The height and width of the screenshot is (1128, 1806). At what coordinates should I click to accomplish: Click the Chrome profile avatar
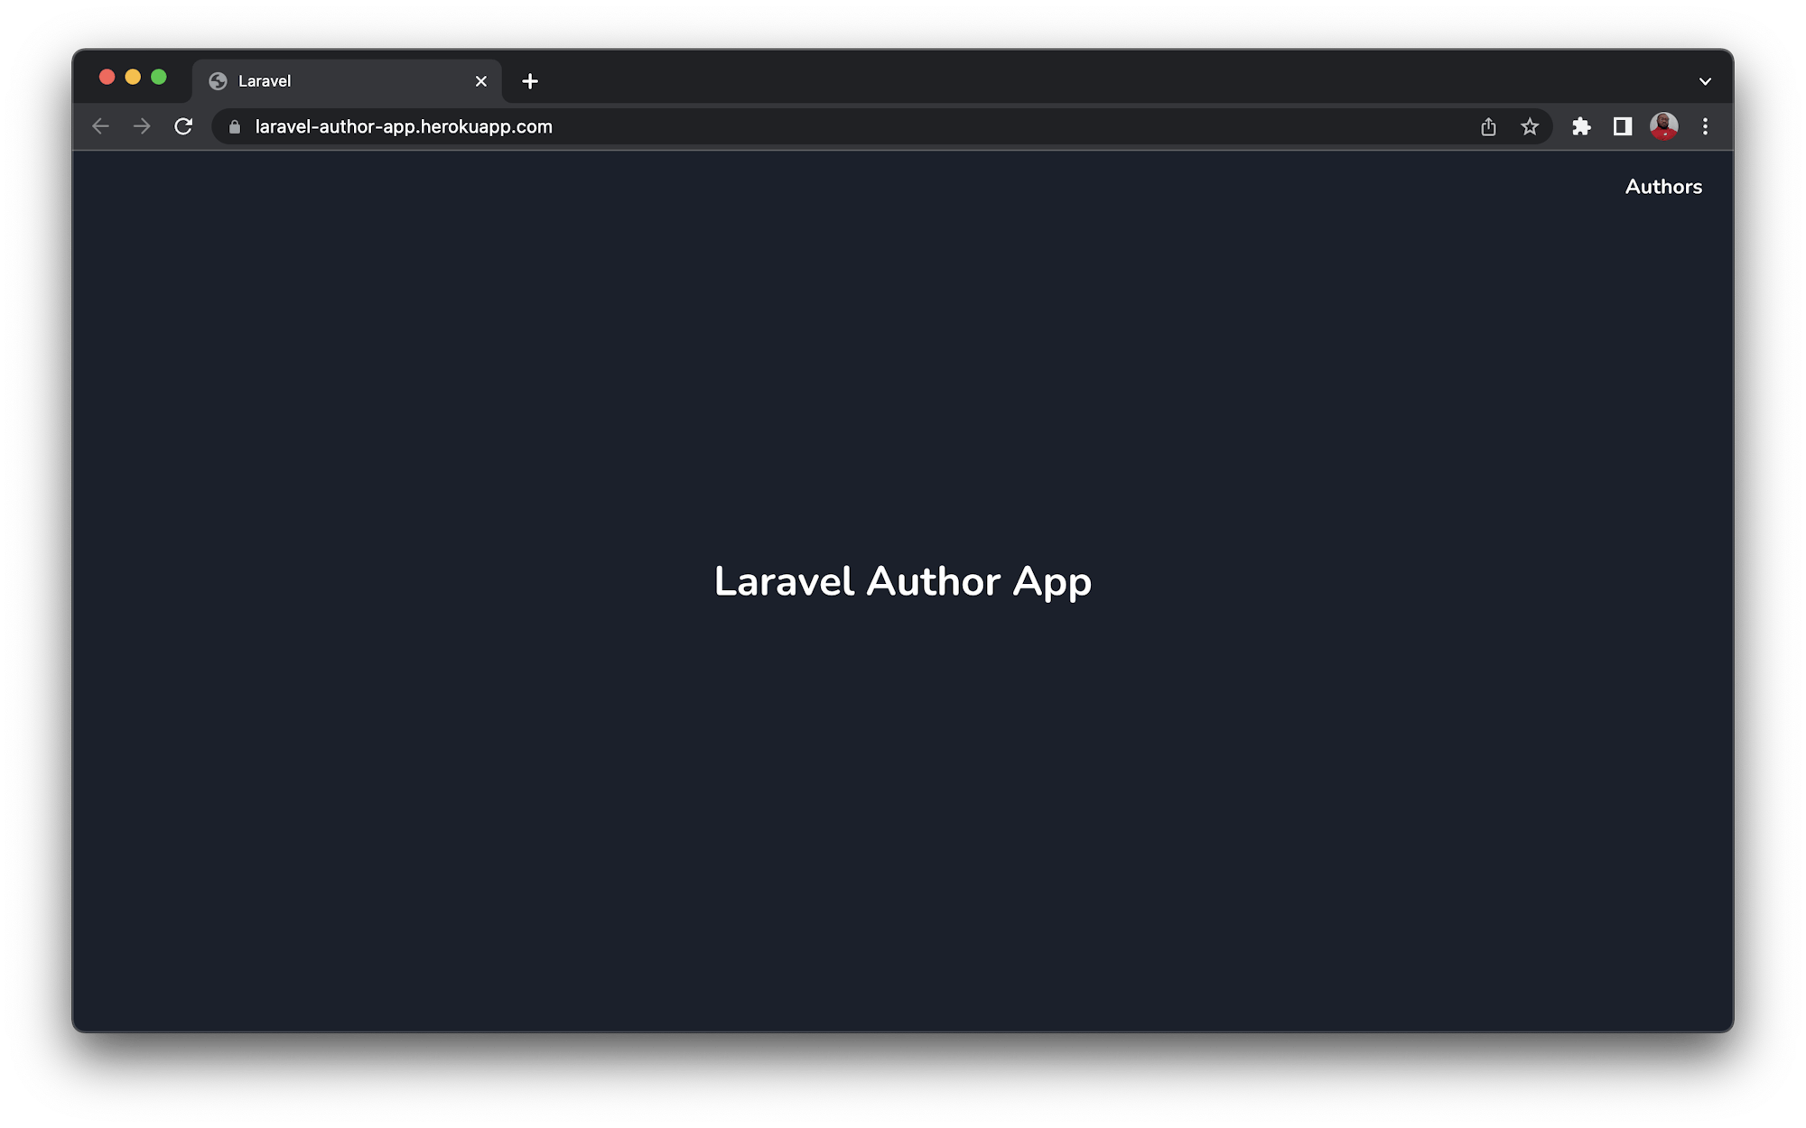coord(1663,126)
